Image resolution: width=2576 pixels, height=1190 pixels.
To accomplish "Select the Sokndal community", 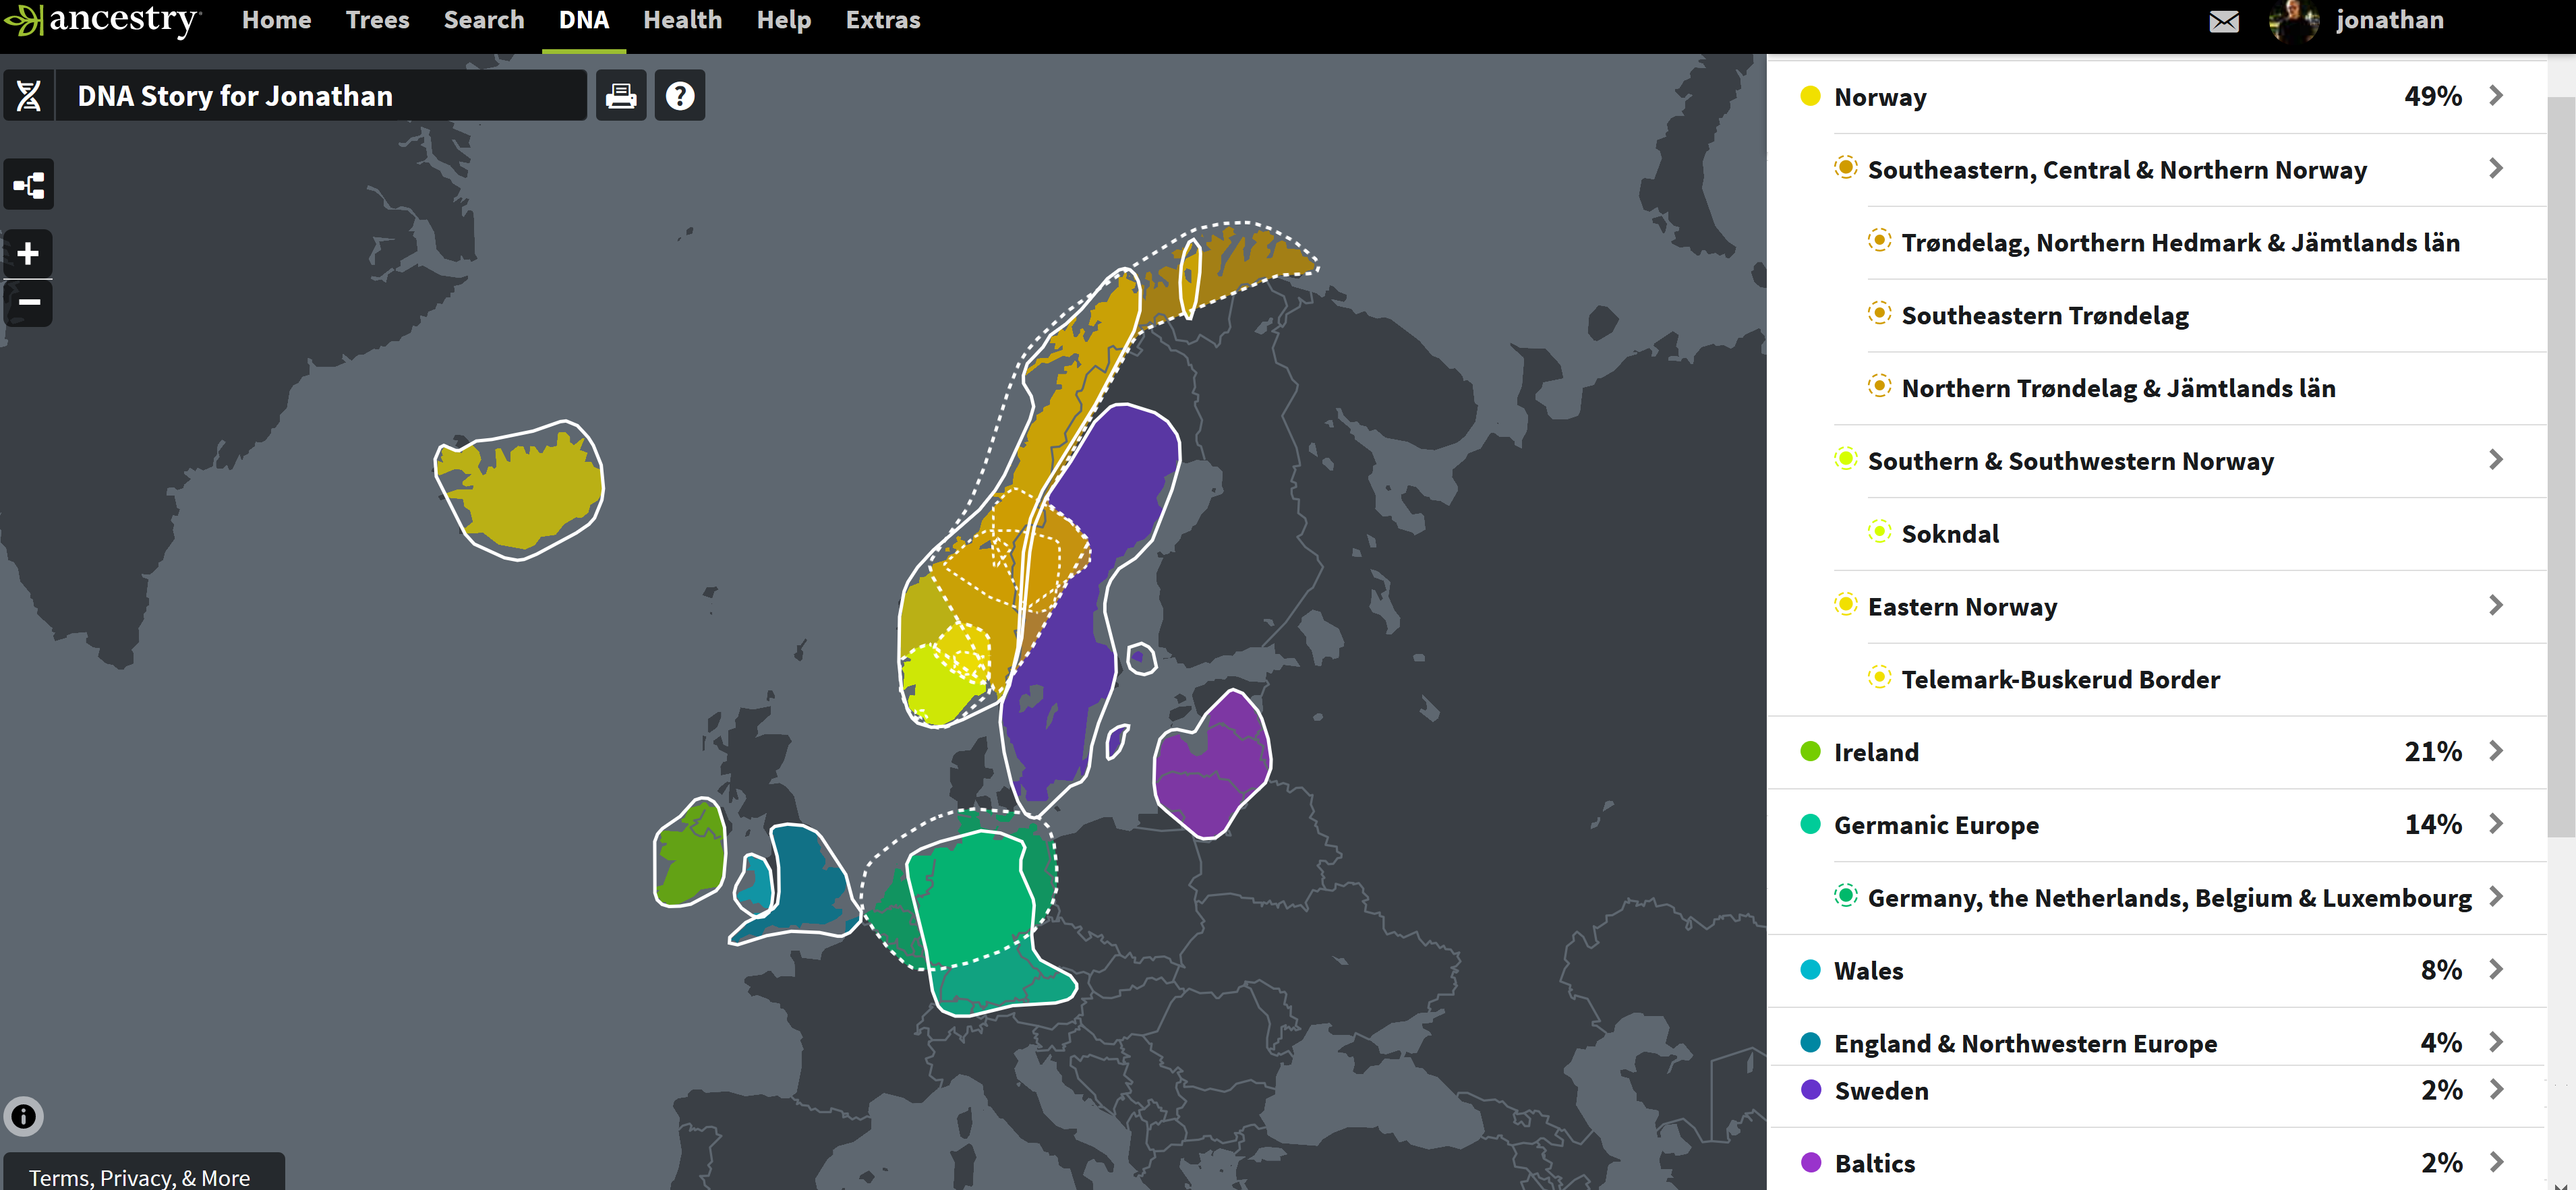I will (1949, 534).
